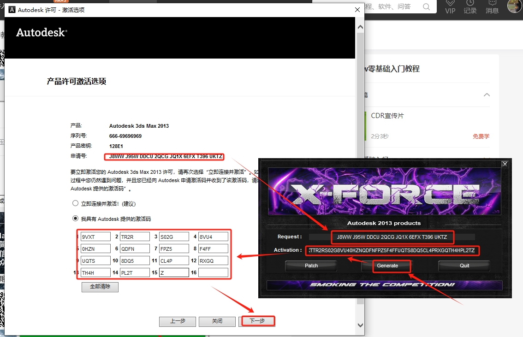
Task: Click activation code box 13 containing TH4H
Action: [95, 272]
